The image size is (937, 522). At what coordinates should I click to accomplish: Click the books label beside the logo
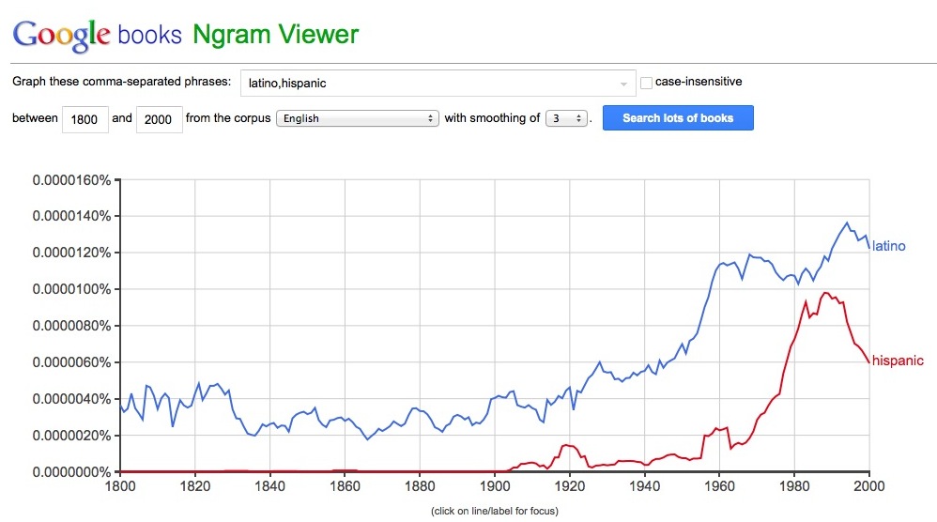pos(149,36)
